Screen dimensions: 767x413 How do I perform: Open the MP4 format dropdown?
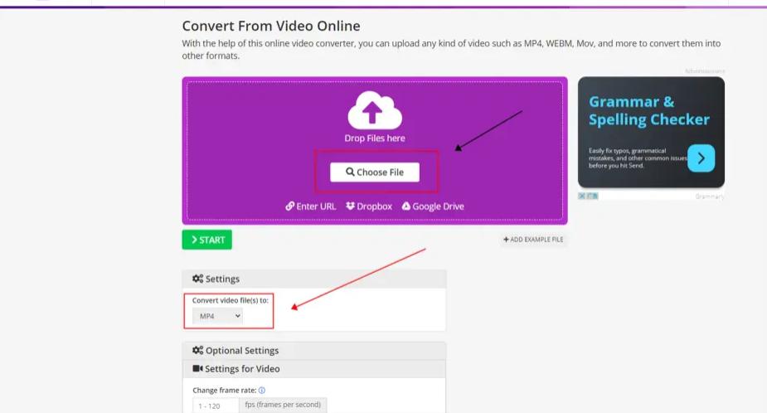[217, 316]
